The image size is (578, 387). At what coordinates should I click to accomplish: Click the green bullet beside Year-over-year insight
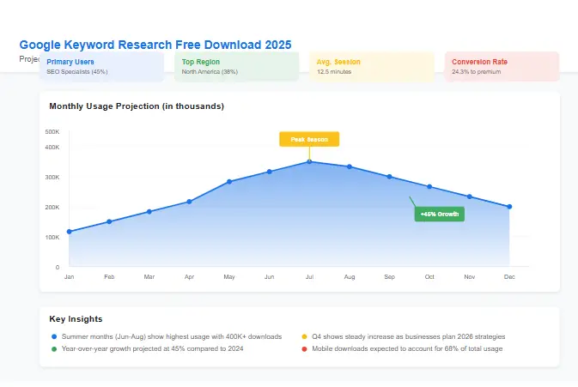point(53,349)
